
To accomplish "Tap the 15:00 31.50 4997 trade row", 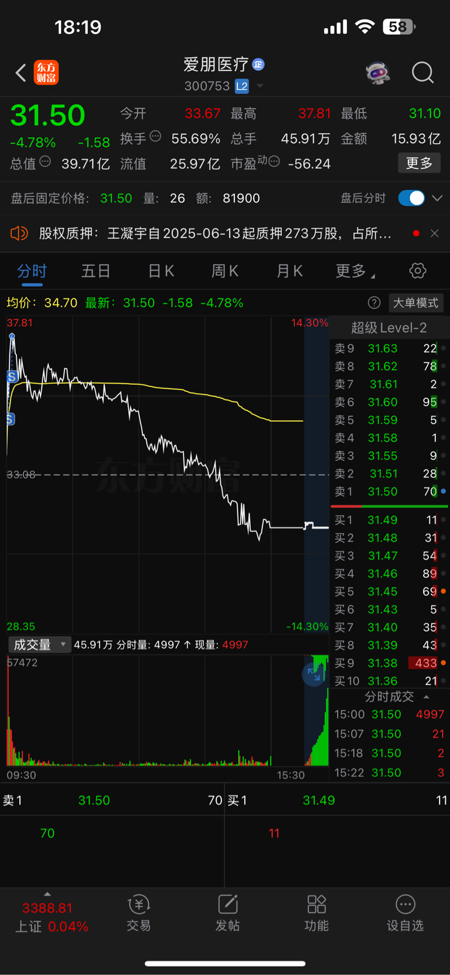I will click(389, 715).
